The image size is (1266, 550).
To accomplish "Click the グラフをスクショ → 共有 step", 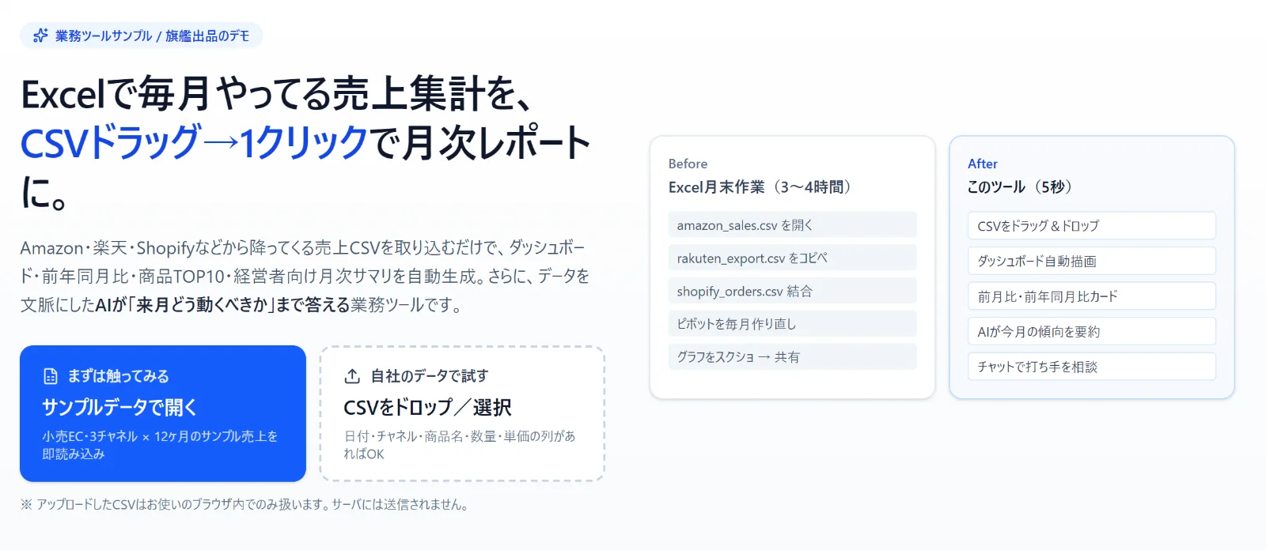I will pyautogui.click(x=792, y=356).
